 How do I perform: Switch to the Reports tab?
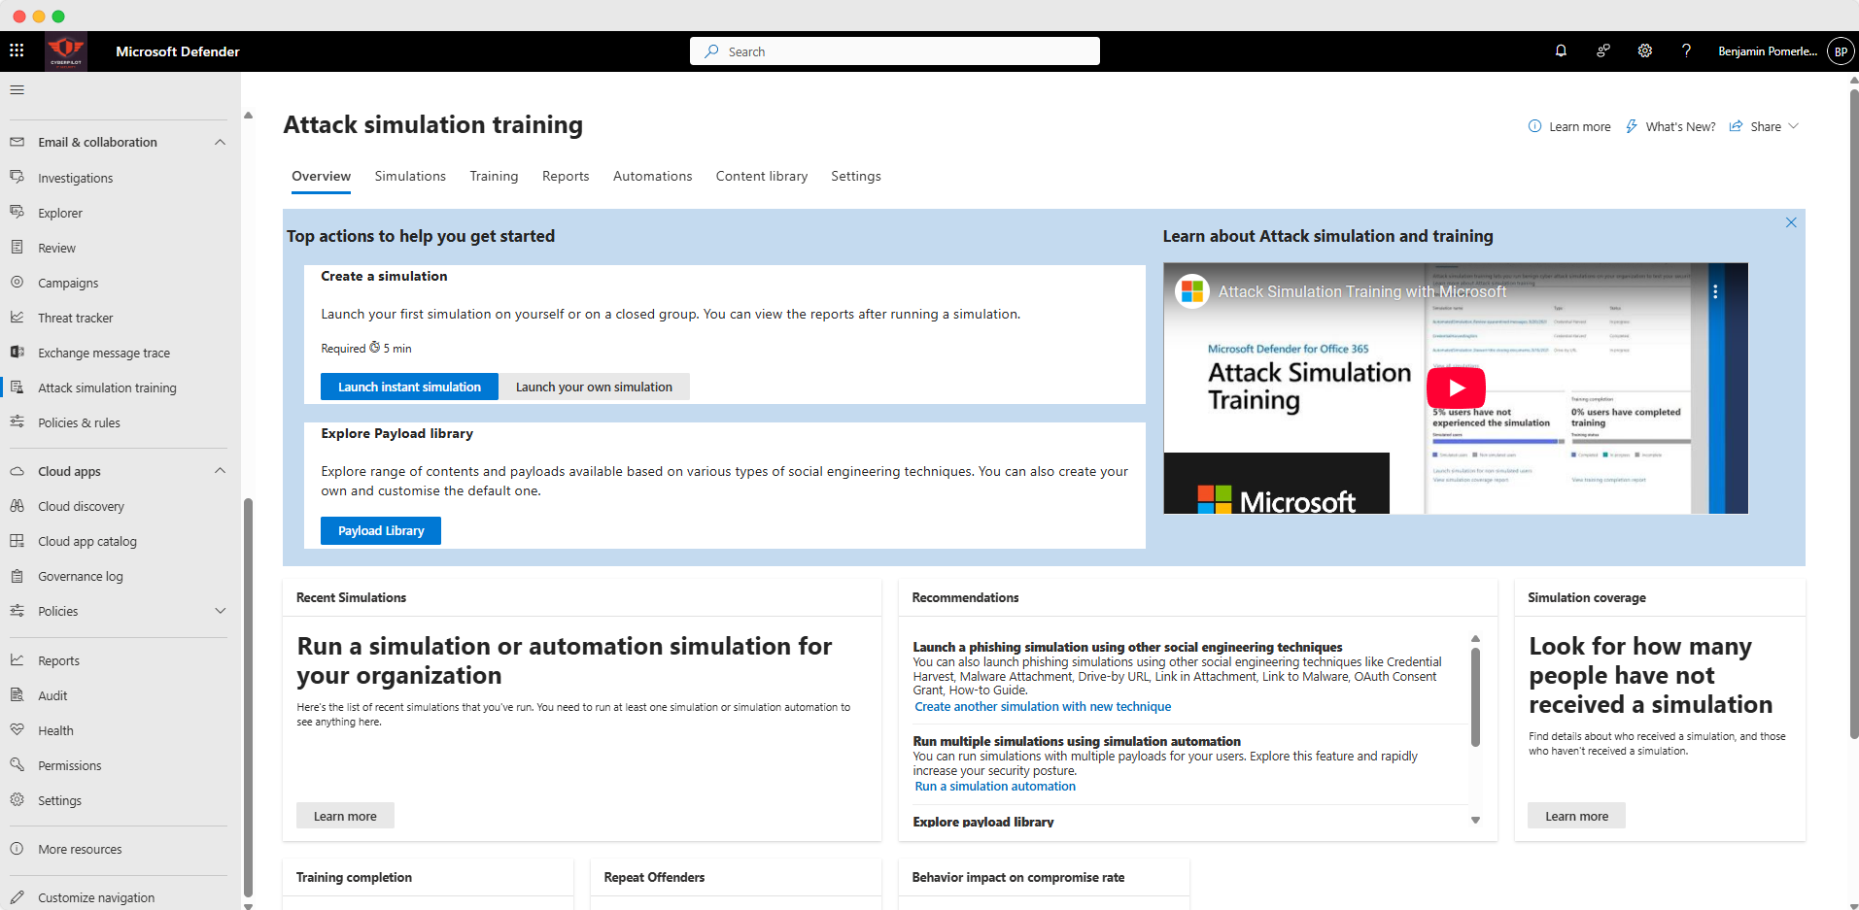click(566, 176)
